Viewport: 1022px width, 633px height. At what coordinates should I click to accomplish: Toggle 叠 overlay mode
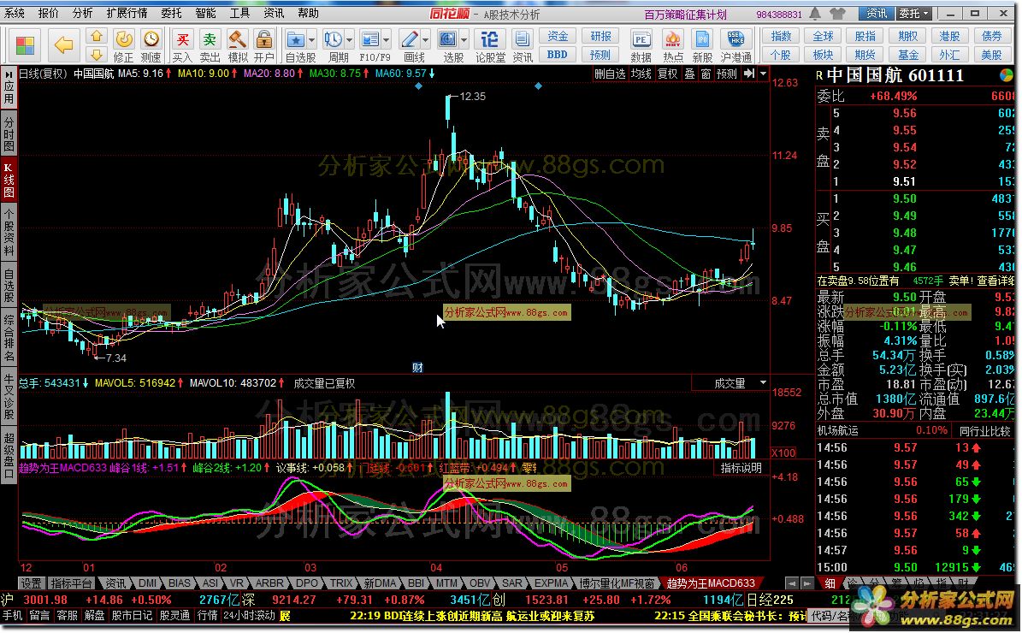click(x=689, y=74)
